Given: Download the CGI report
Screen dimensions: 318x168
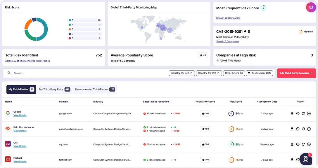Looking at the screenshot, I should [x=292, y=144].
